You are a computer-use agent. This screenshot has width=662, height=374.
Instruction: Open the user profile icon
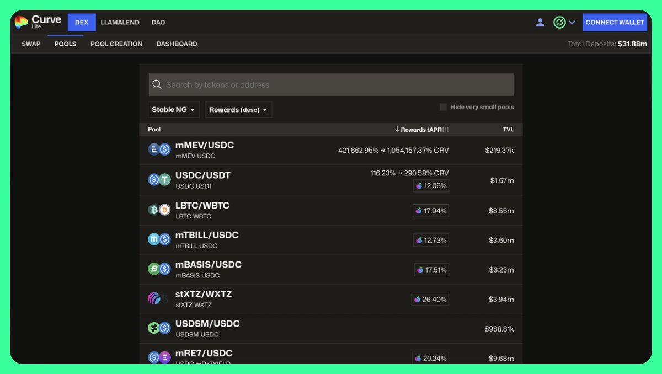[x=540, y=23]
